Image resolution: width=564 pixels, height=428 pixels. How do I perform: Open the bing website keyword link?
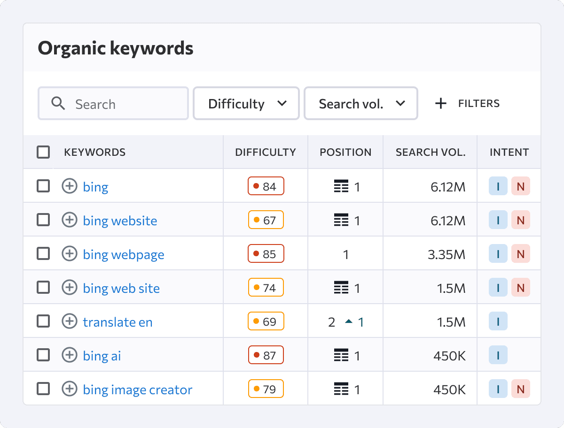(x=120, y=221)
